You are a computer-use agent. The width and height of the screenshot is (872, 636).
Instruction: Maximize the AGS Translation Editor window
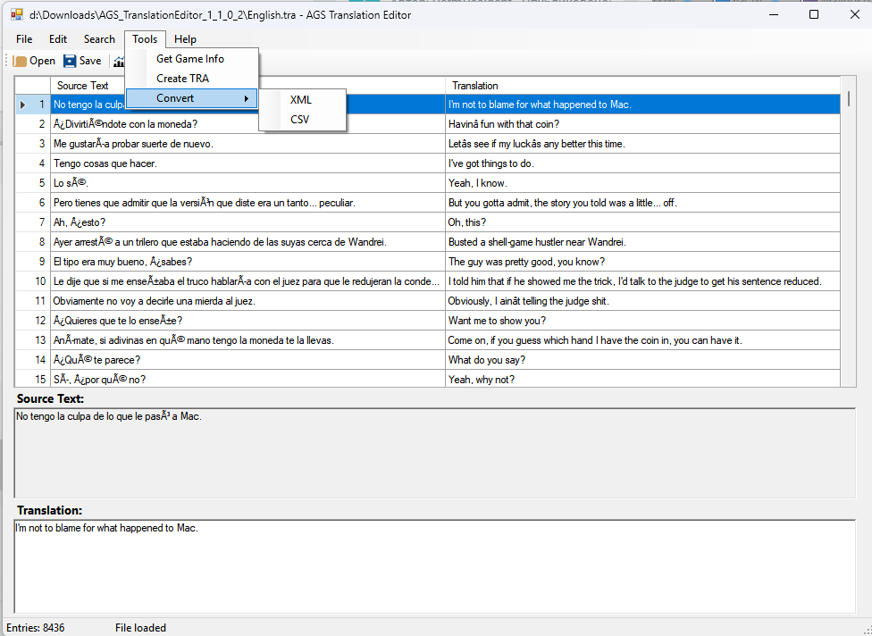[814, 14]
